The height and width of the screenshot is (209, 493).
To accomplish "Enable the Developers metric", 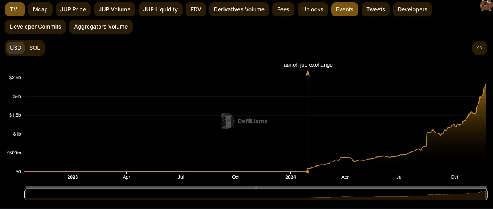I will [x=413, y=9].
